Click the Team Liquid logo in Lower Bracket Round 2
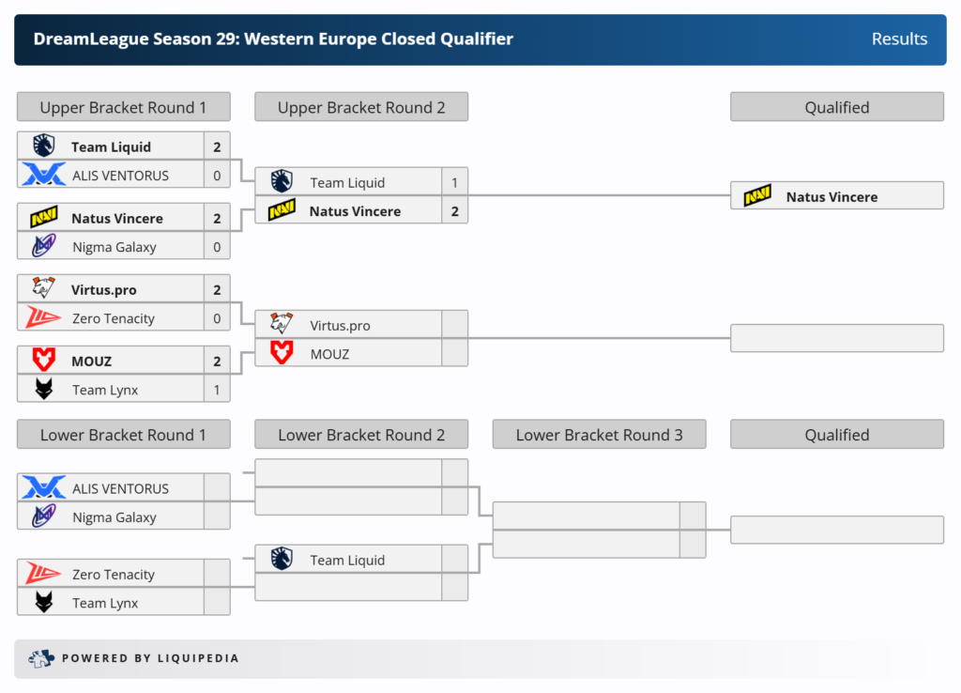961x693 pixels. click(282, 560)
